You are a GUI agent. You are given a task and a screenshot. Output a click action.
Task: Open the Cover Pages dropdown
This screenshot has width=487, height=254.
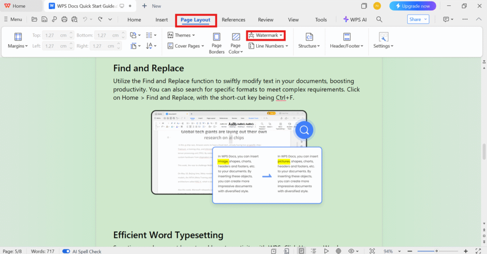click(186, 46)
